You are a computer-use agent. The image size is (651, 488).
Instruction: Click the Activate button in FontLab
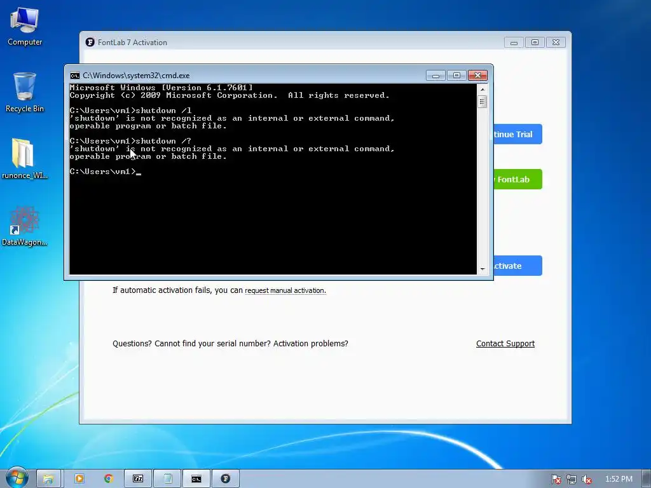[x=517, y=266]
